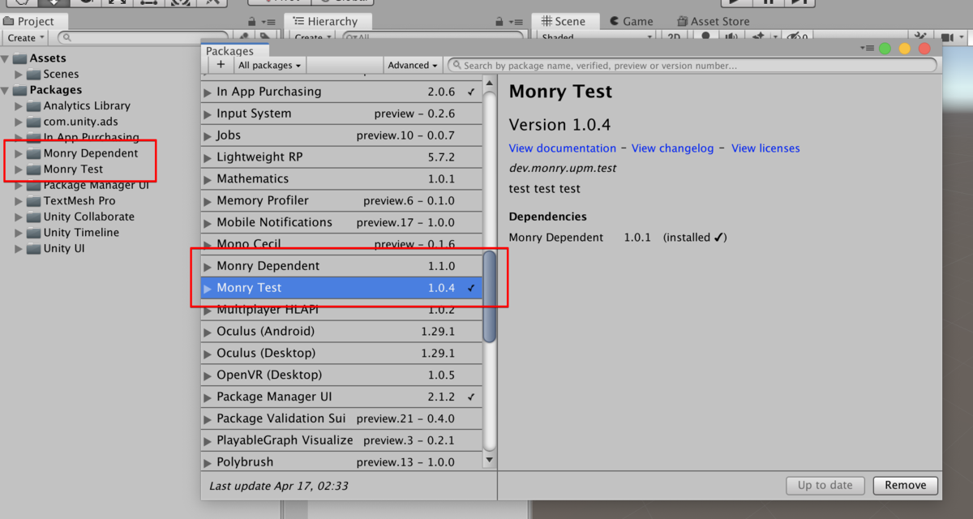
Task: Open the Advanced dropdown
Action: coord(413,65)
